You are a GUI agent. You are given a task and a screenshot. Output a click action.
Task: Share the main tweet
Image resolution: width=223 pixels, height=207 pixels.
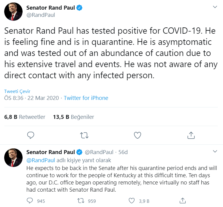click(191, 135)
